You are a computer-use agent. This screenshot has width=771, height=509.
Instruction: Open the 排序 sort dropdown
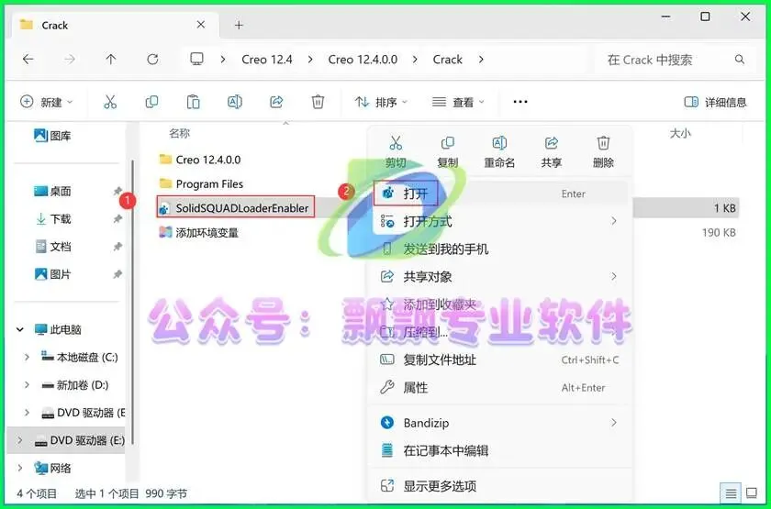[381, 102]
